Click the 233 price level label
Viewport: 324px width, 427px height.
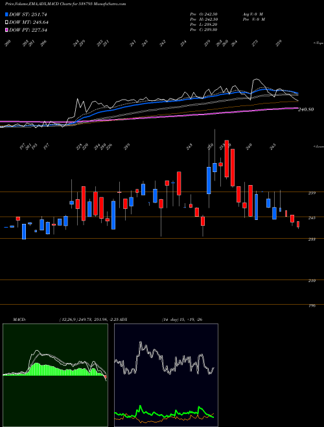(312, 239)
